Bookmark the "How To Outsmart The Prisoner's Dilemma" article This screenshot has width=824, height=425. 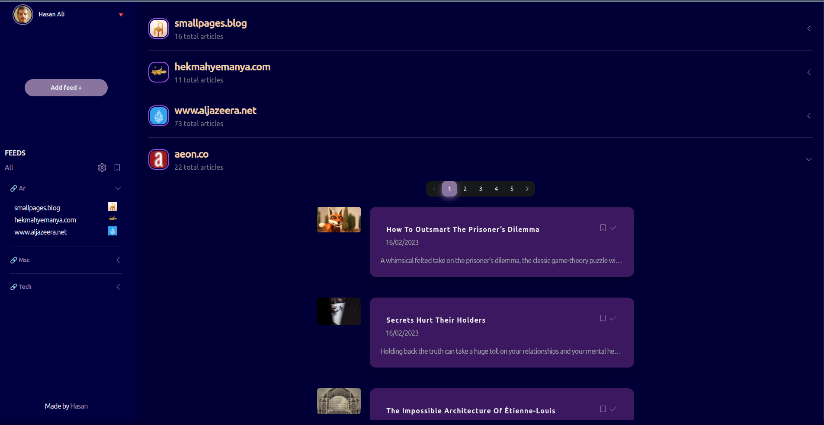click(x=603, y=227)
